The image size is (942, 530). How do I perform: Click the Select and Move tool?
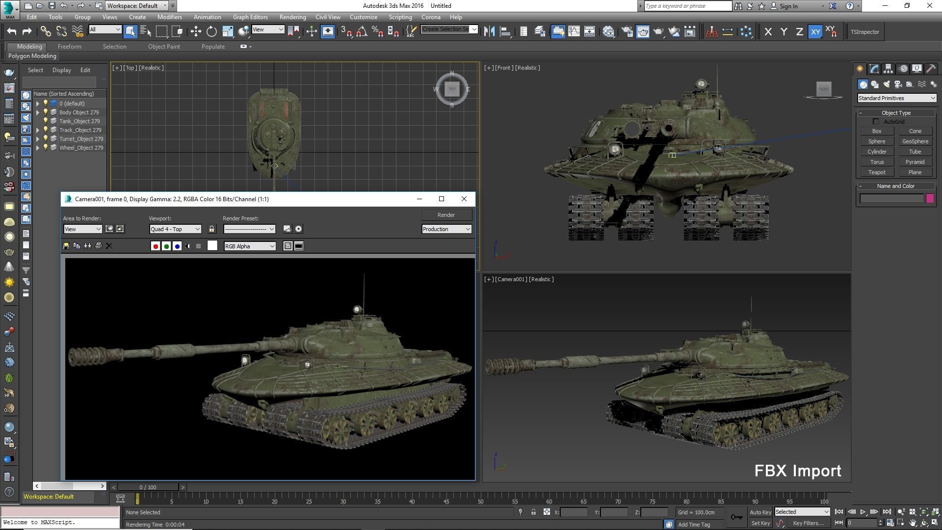(196, 32)
